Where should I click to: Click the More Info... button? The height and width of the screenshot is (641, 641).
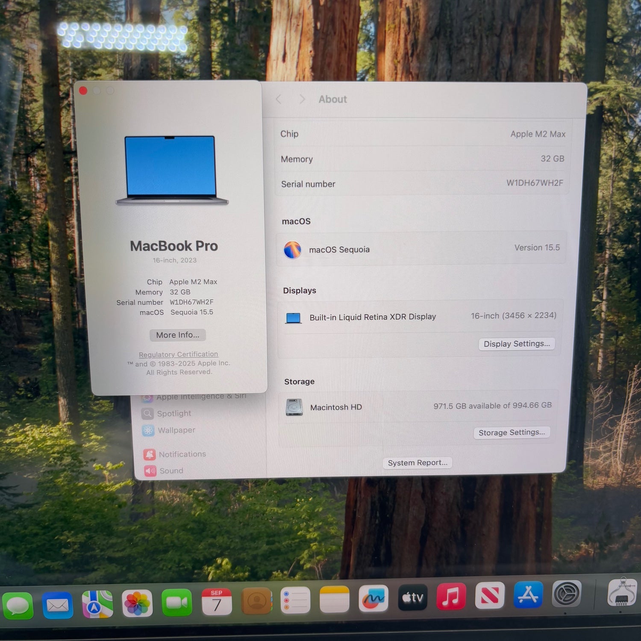[x=178, y=335]
